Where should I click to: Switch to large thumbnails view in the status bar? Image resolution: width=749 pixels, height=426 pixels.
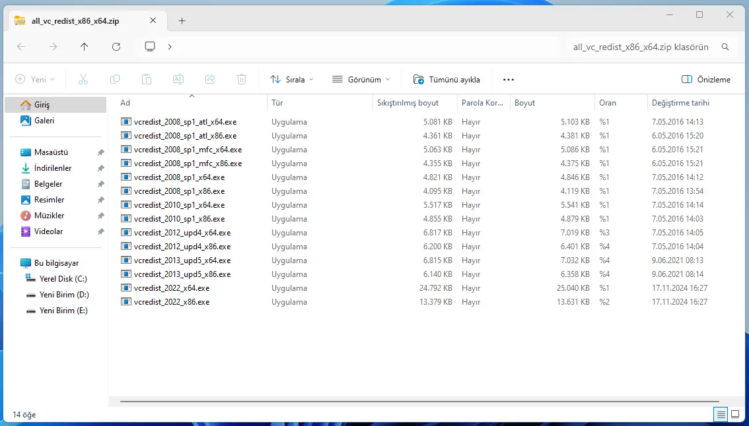pos(734,414)
